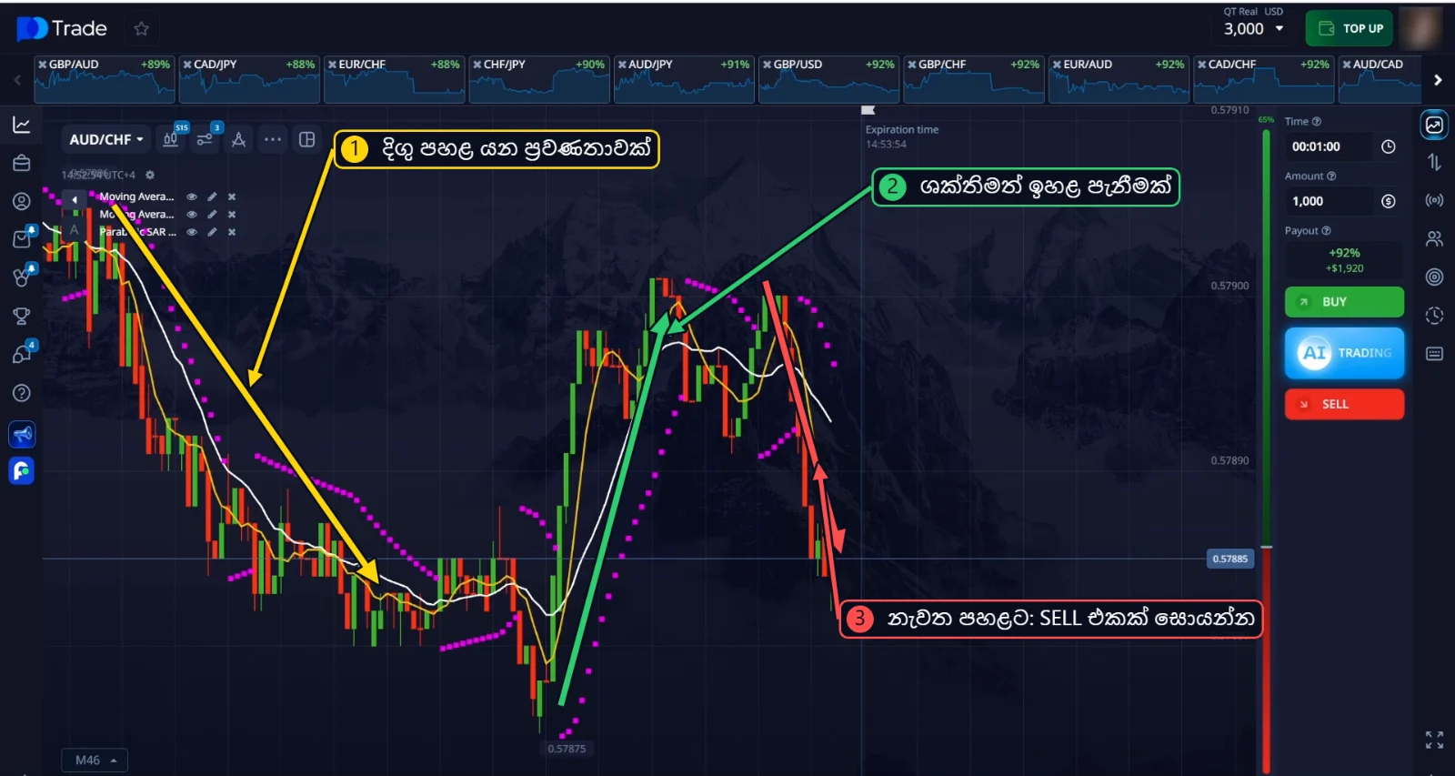
Task: Edit the Parabolic SAR indicator
Action: coord(212,232)
